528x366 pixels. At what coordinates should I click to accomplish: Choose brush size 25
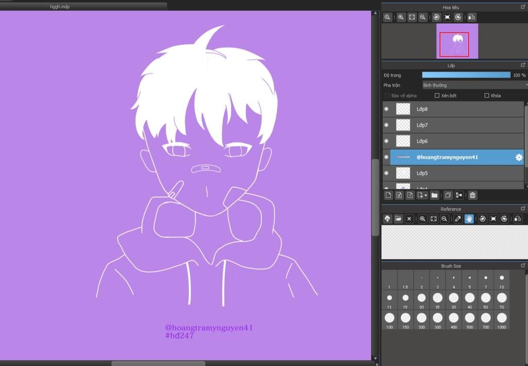(437, 300)
